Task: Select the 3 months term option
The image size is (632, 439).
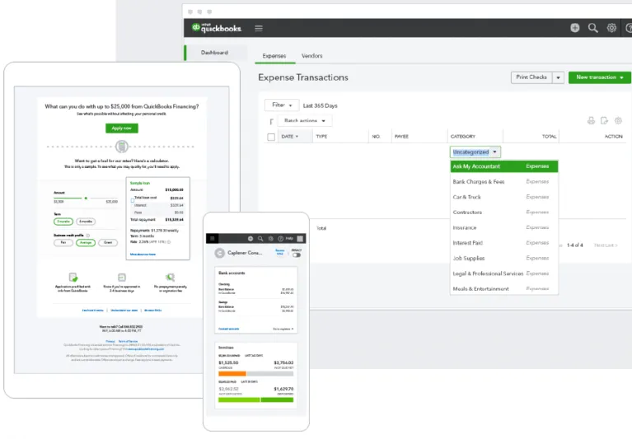Action: click(x=63, y=222)
